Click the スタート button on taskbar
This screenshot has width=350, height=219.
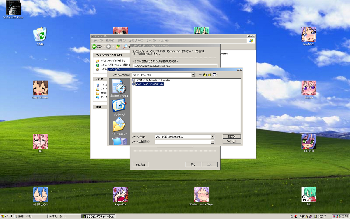point(7,216)
